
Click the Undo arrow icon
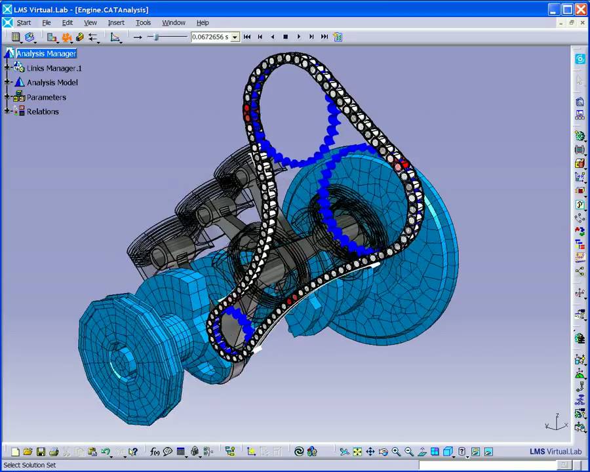point(105,451)
